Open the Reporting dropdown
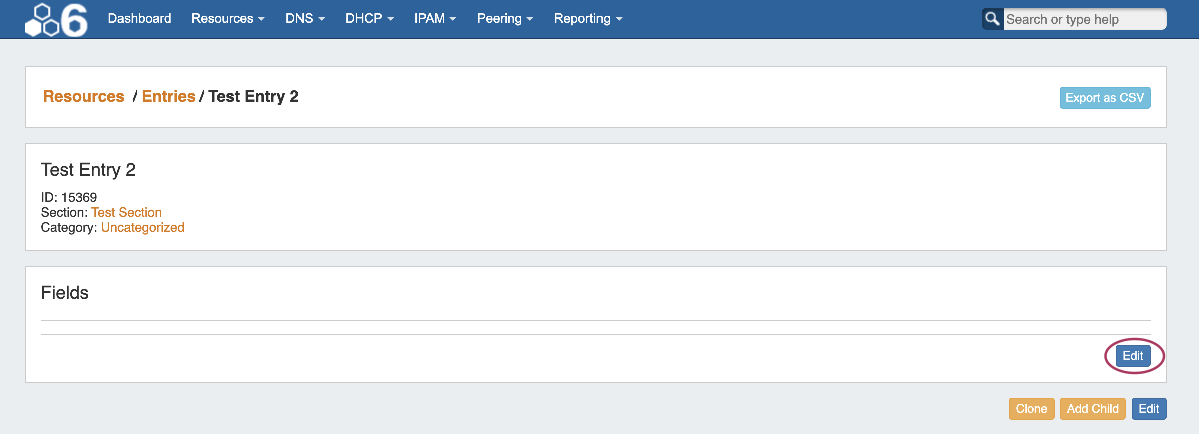Viewport: 1199px width, 434px height. (x=588, y=19)
